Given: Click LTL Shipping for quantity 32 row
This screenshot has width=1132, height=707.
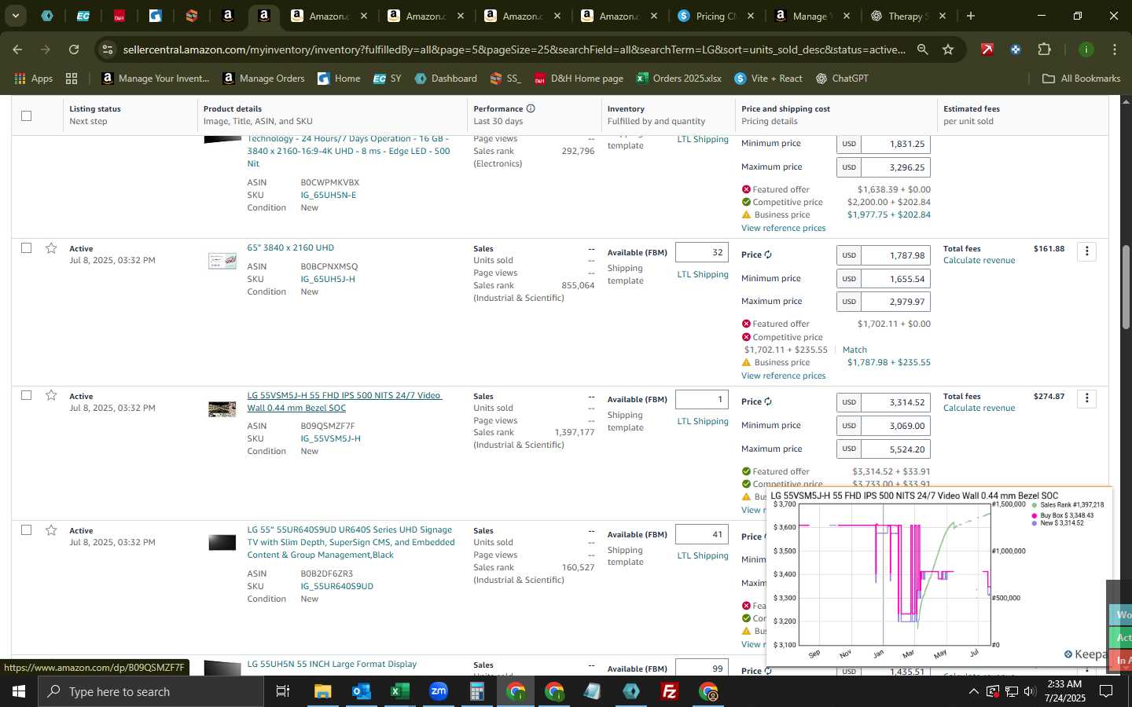Looking at the screenshot, I should [703, 274].
